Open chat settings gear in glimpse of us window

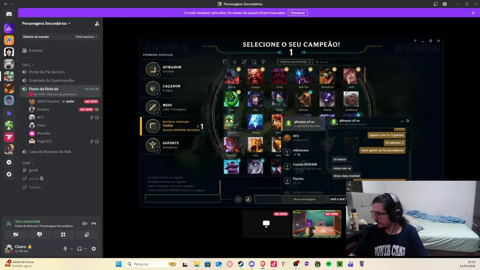coord(408,121)
